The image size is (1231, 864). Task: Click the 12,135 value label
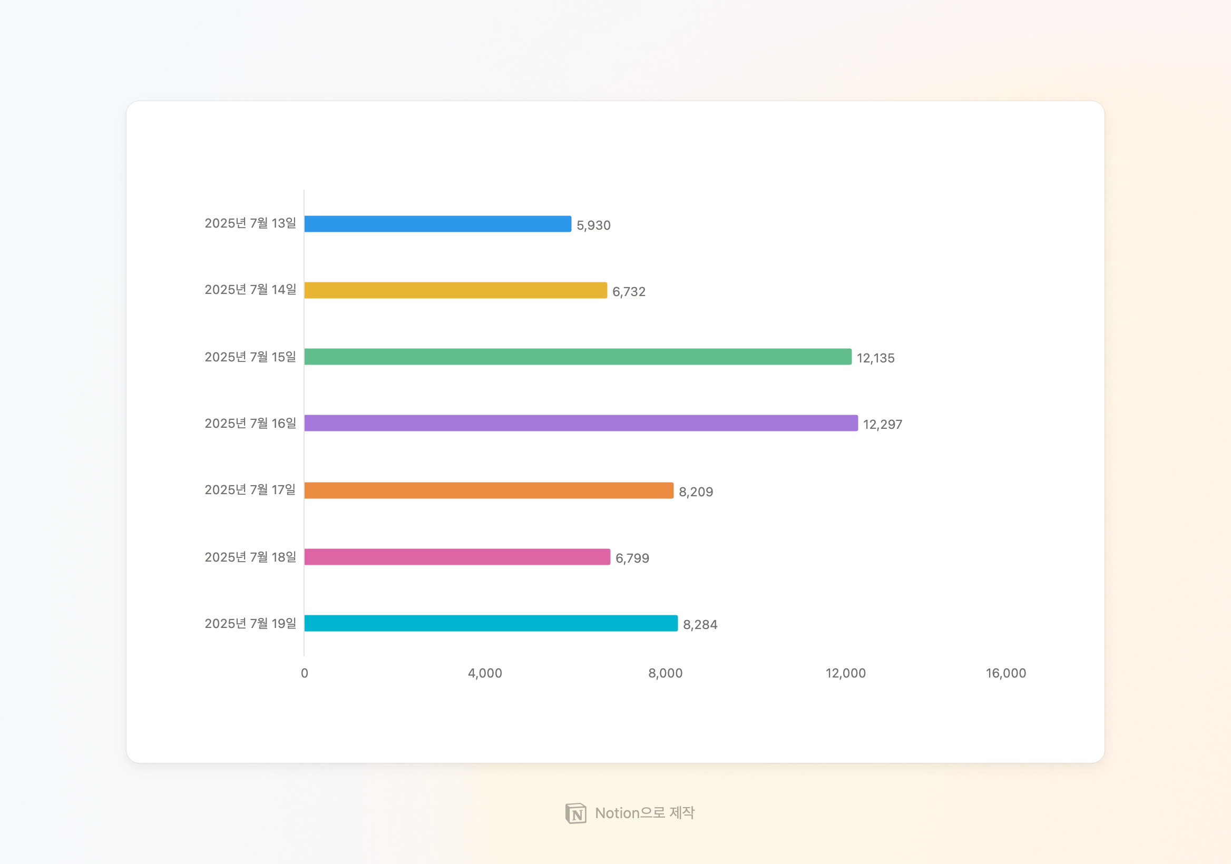(875, 358)
